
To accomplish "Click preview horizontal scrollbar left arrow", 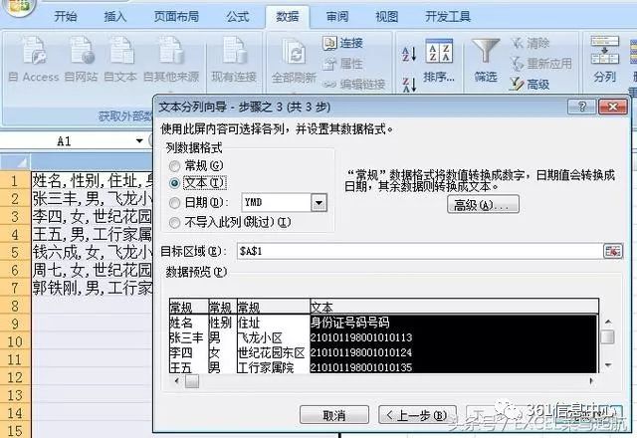I will tap(177, 381).
